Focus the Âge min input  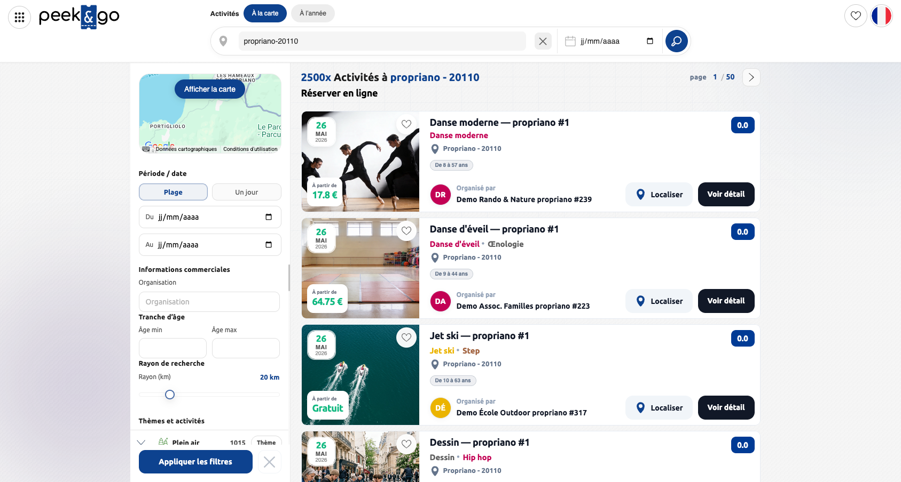[173, 348]
